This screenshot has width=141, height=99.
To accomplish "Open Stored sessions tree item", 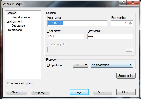I will (x=22, y=17).
